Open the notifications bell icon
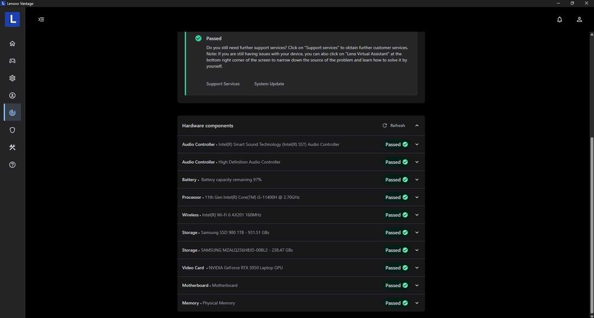594x318 pixels. (560, 20)
